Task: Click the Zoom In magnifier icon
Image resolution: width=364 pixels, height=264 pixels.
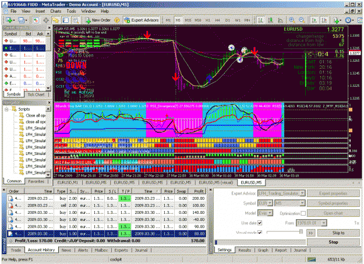Action: (292, 20)
